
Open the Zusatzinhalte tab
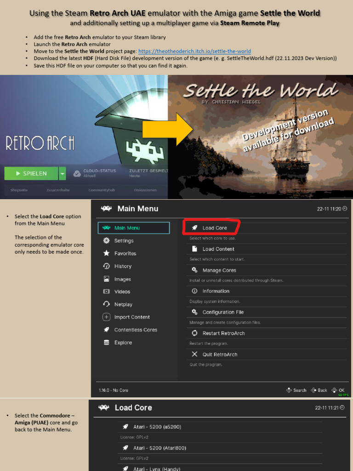[x=58, y=190]
